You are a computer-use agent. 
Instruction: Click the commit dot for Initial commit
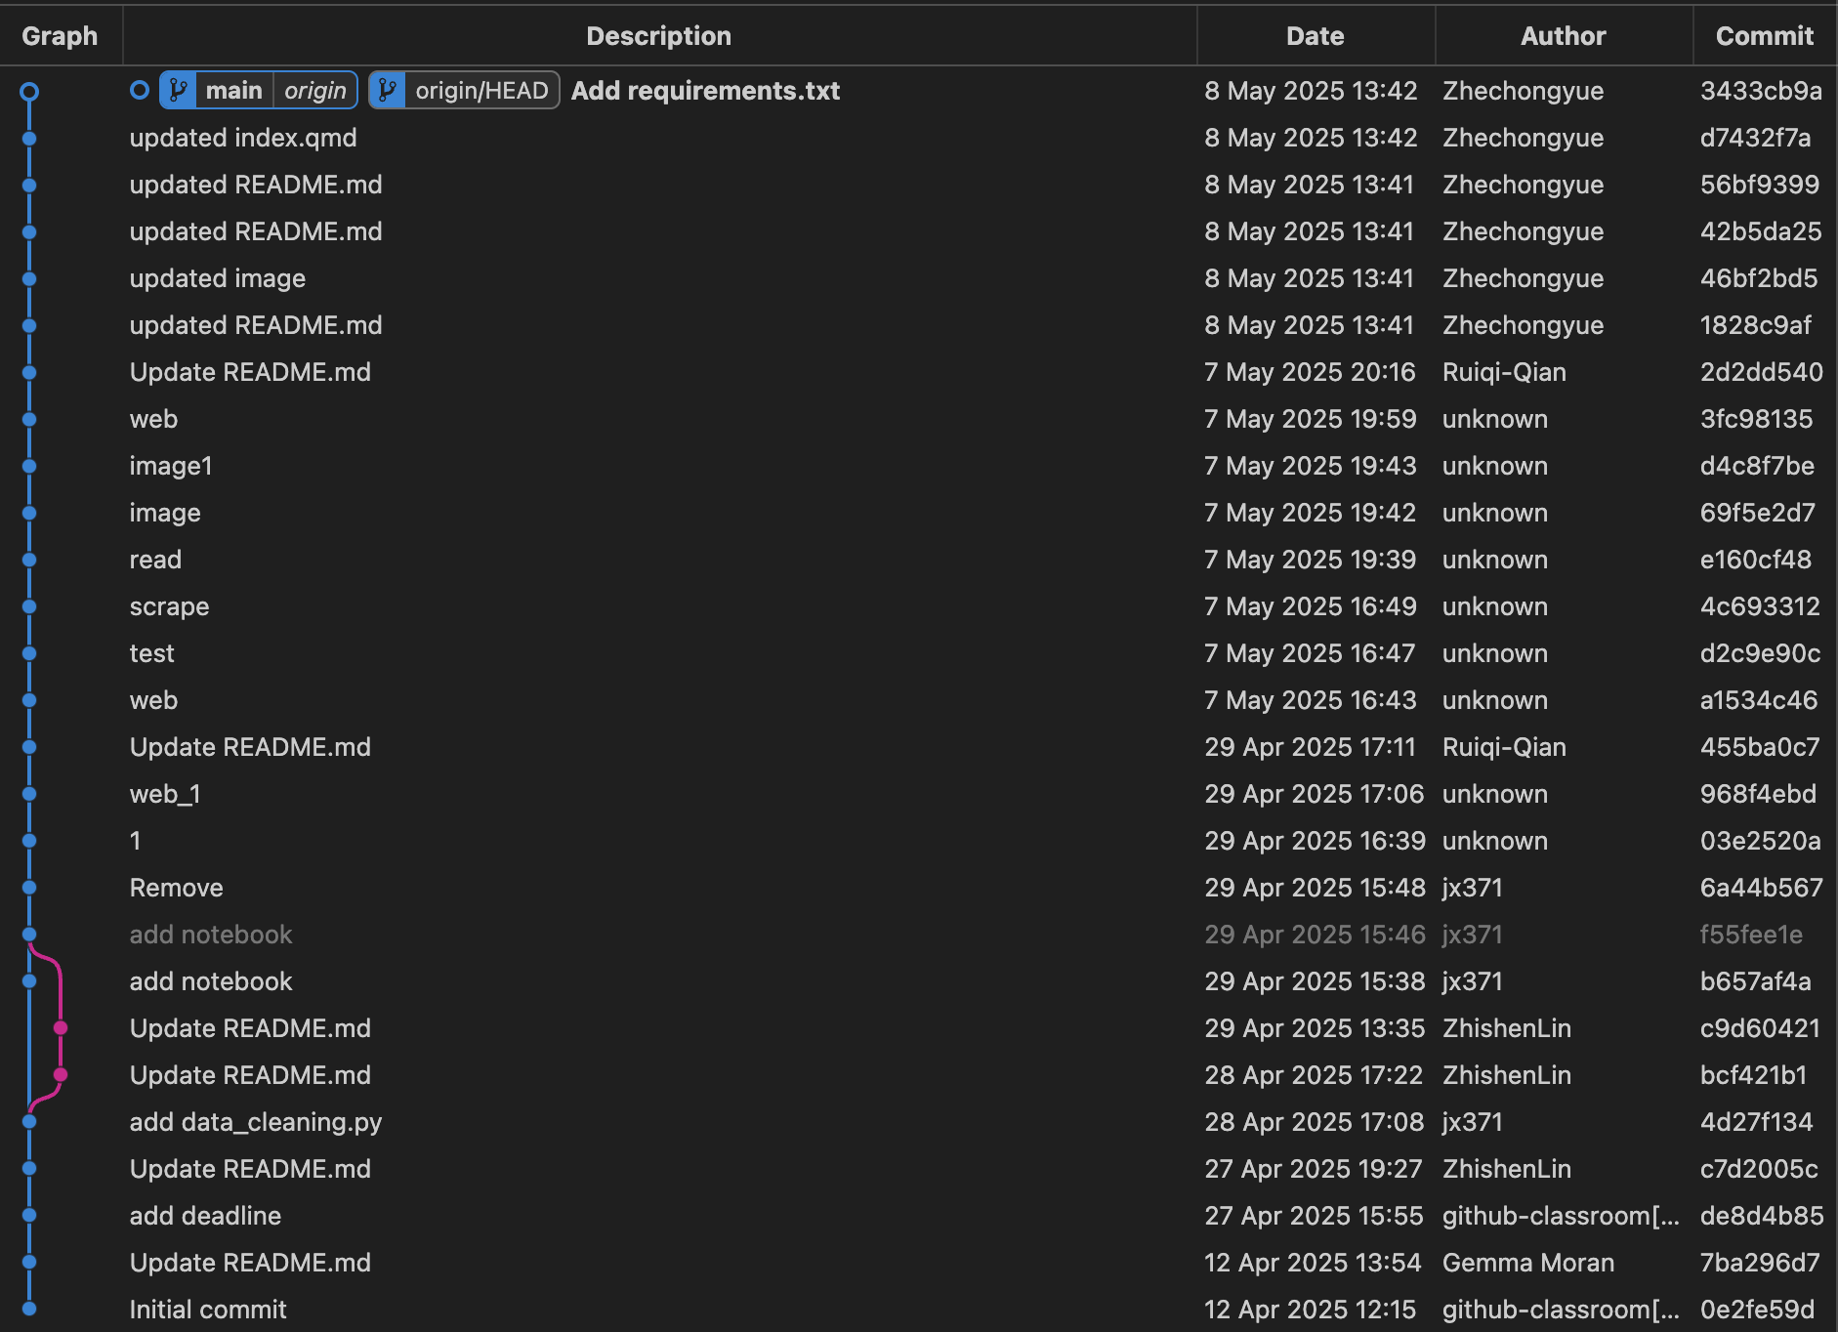pyautogui.click(x=30, y=1310)
